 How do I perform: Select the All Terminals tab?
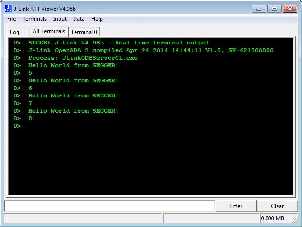49,31
